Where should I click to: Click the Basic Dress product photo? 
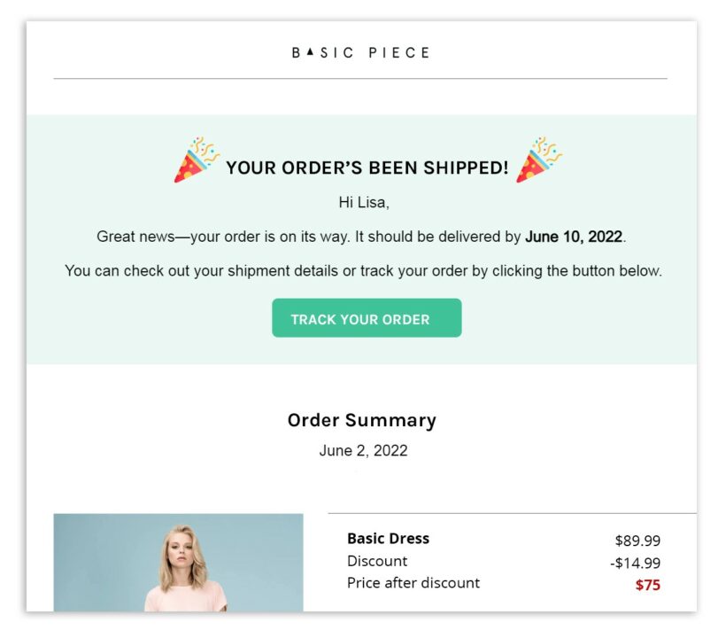point(179,563)
